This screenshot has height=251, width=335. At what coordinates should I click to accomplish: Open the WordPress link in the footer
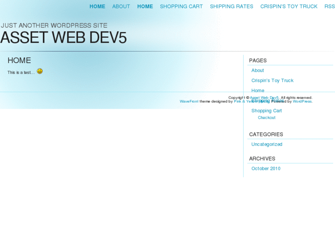click(x=302, y=101)
